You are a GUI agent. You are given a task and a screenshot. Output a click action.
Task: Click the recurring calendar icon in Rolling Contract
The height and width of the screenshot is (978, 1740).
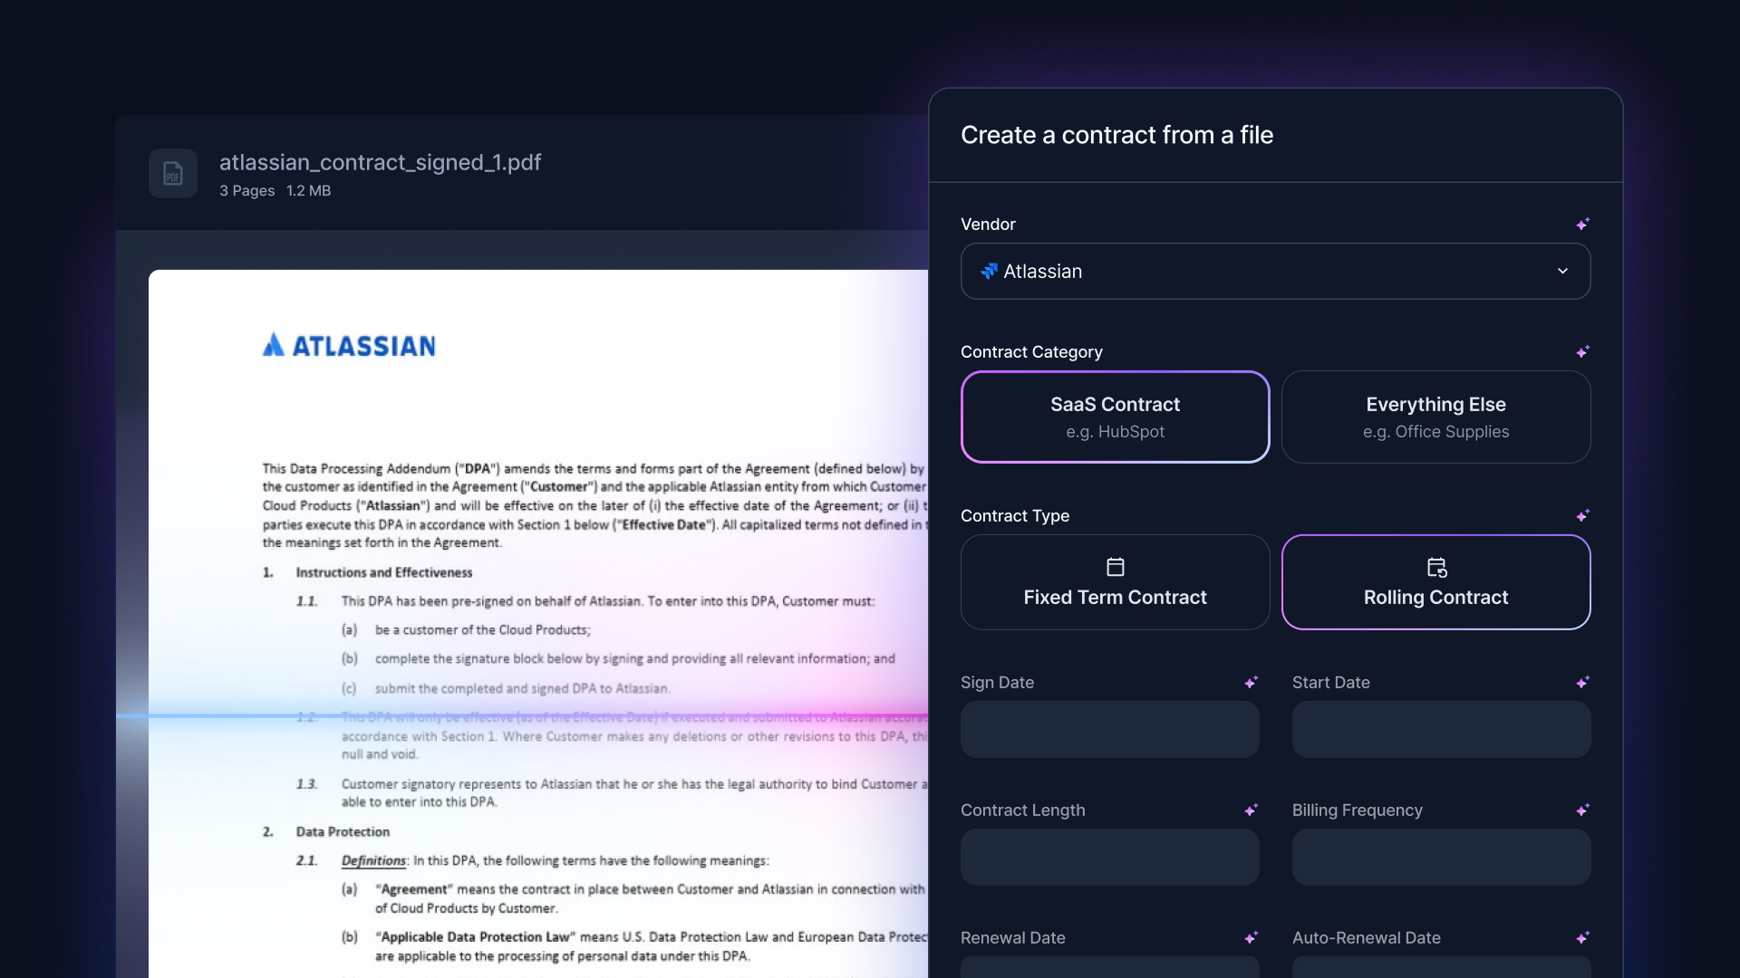click(1436, 567)
